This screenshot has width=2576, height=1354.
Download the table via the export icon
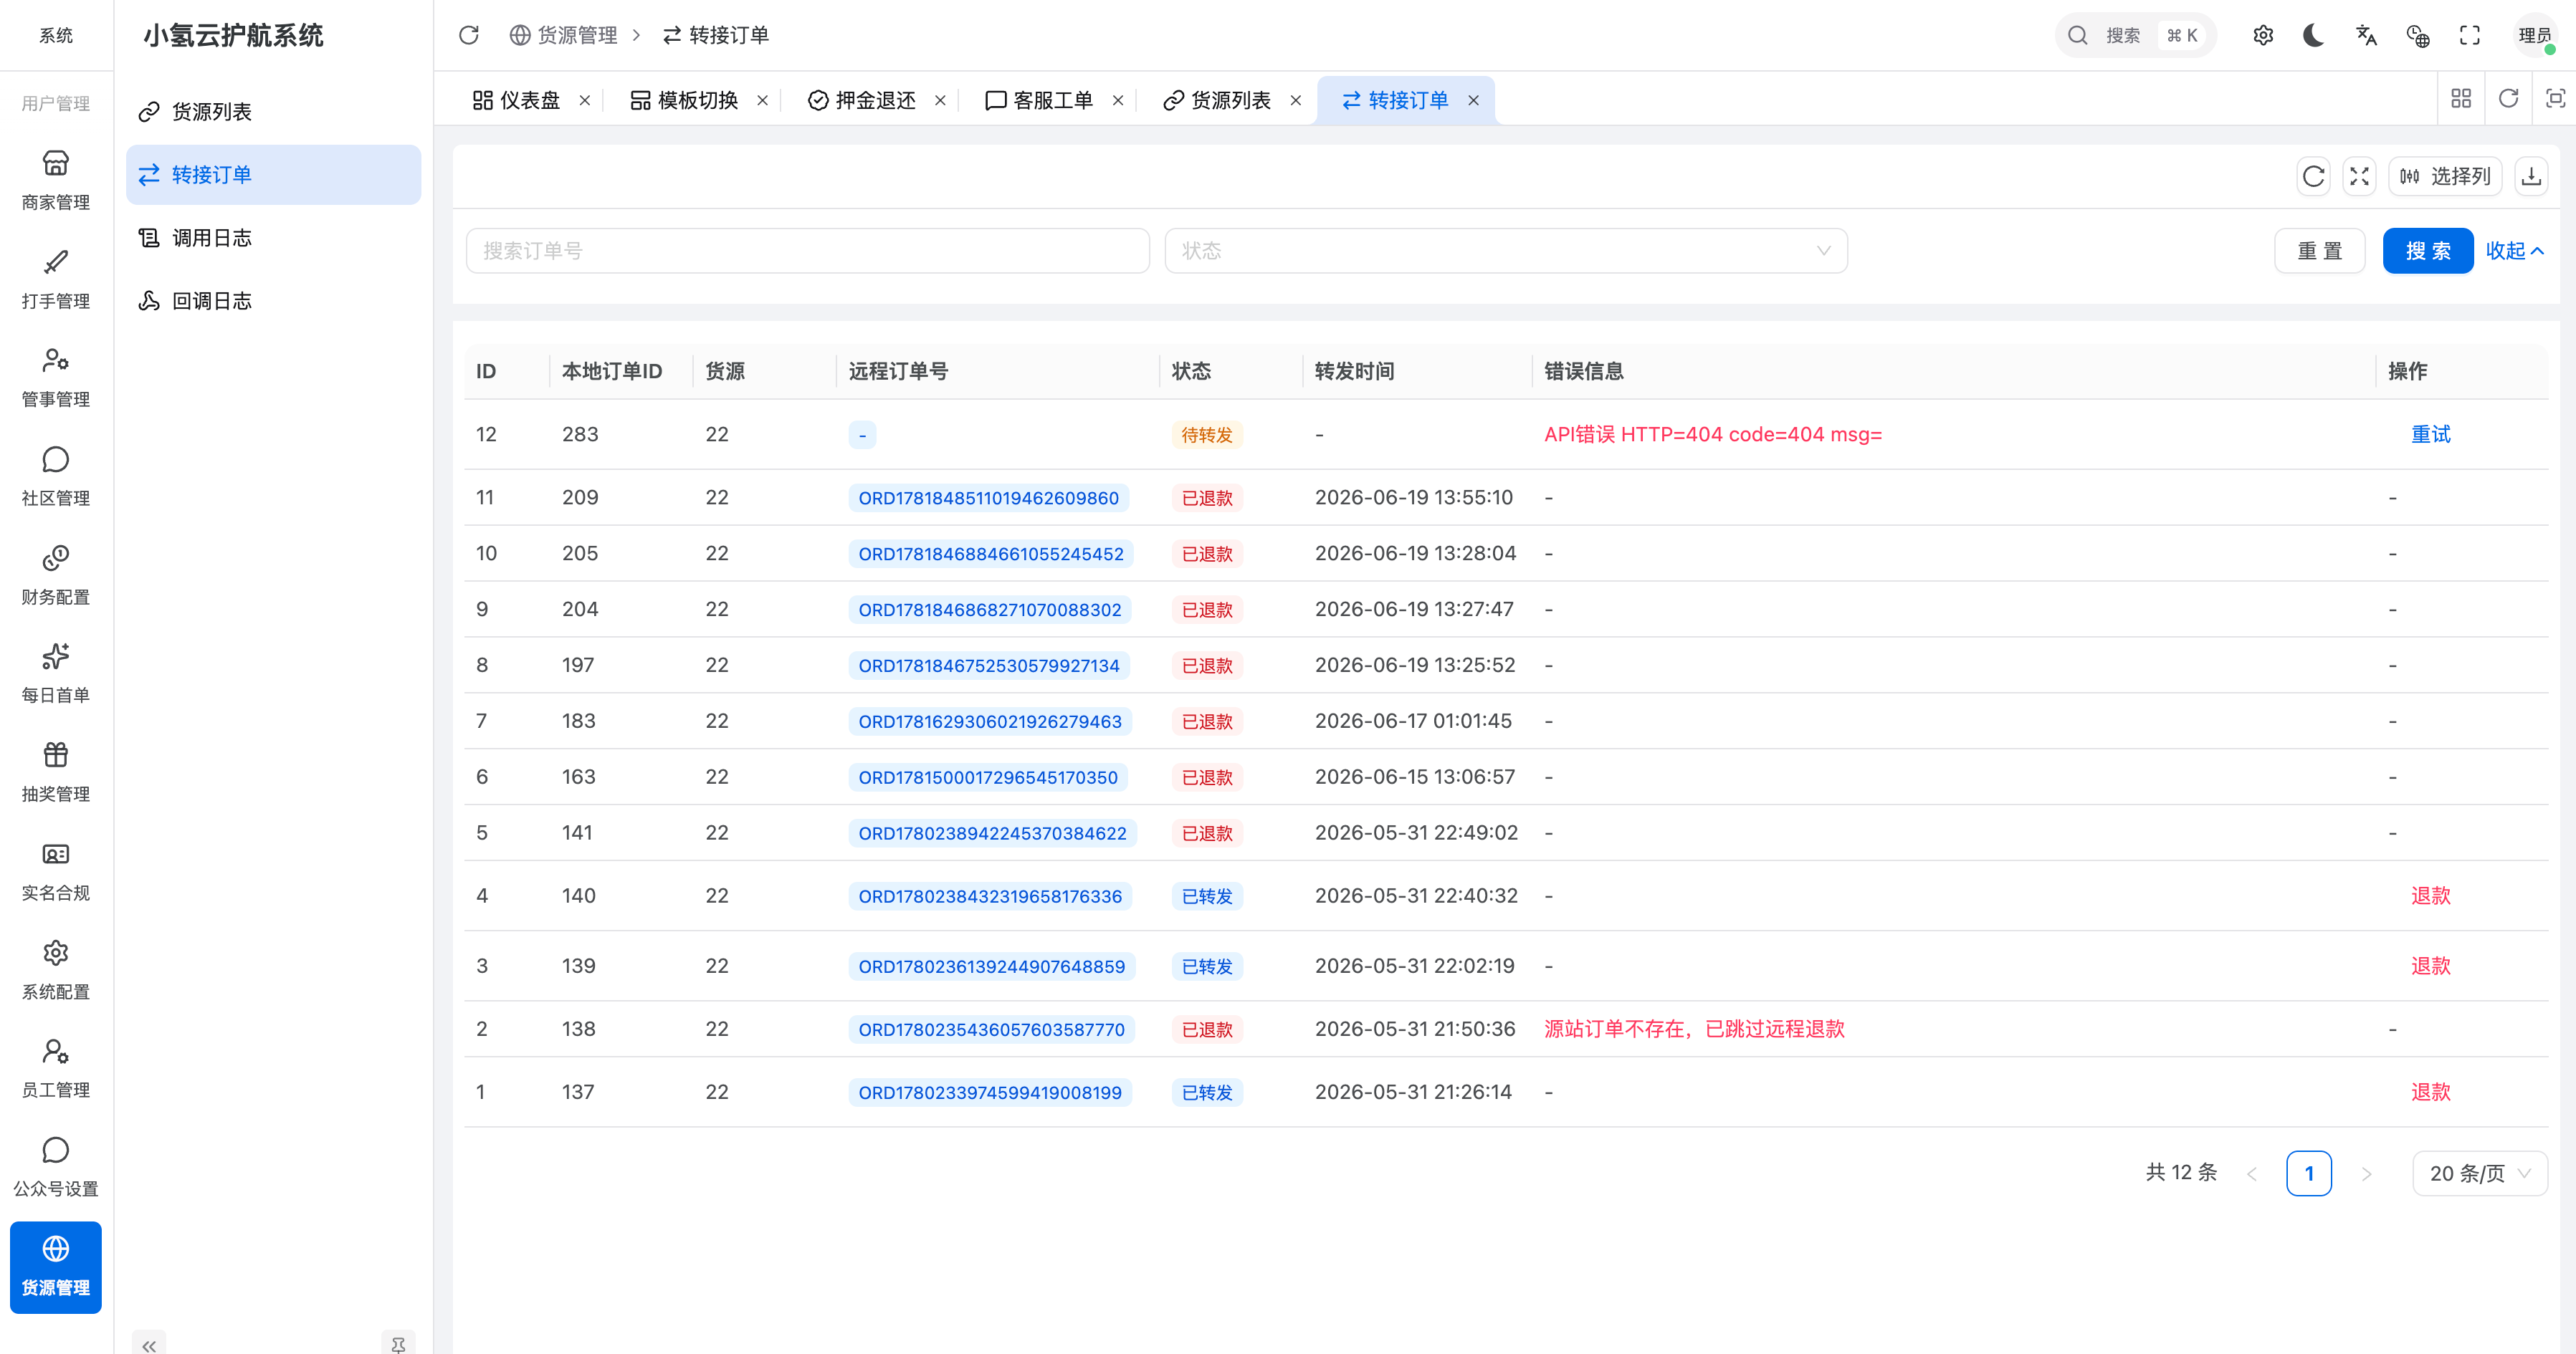2531,177
